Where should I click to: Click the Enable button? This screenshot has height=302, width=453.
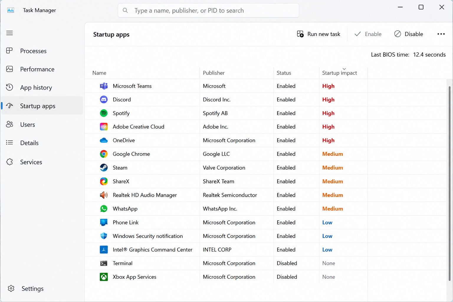pos(368,34)
